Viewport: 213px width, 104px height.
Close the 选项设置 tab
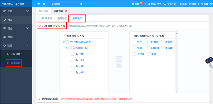[66, 11]
